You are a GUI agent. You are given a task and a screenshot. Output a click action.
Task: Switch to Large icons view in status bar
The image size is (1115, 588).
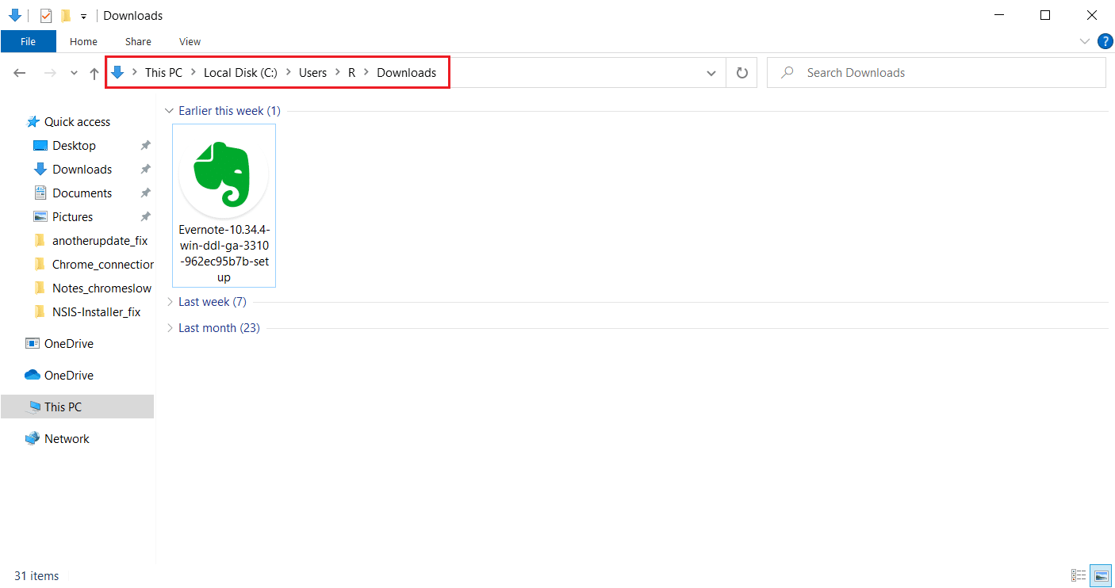point(1100,575)
